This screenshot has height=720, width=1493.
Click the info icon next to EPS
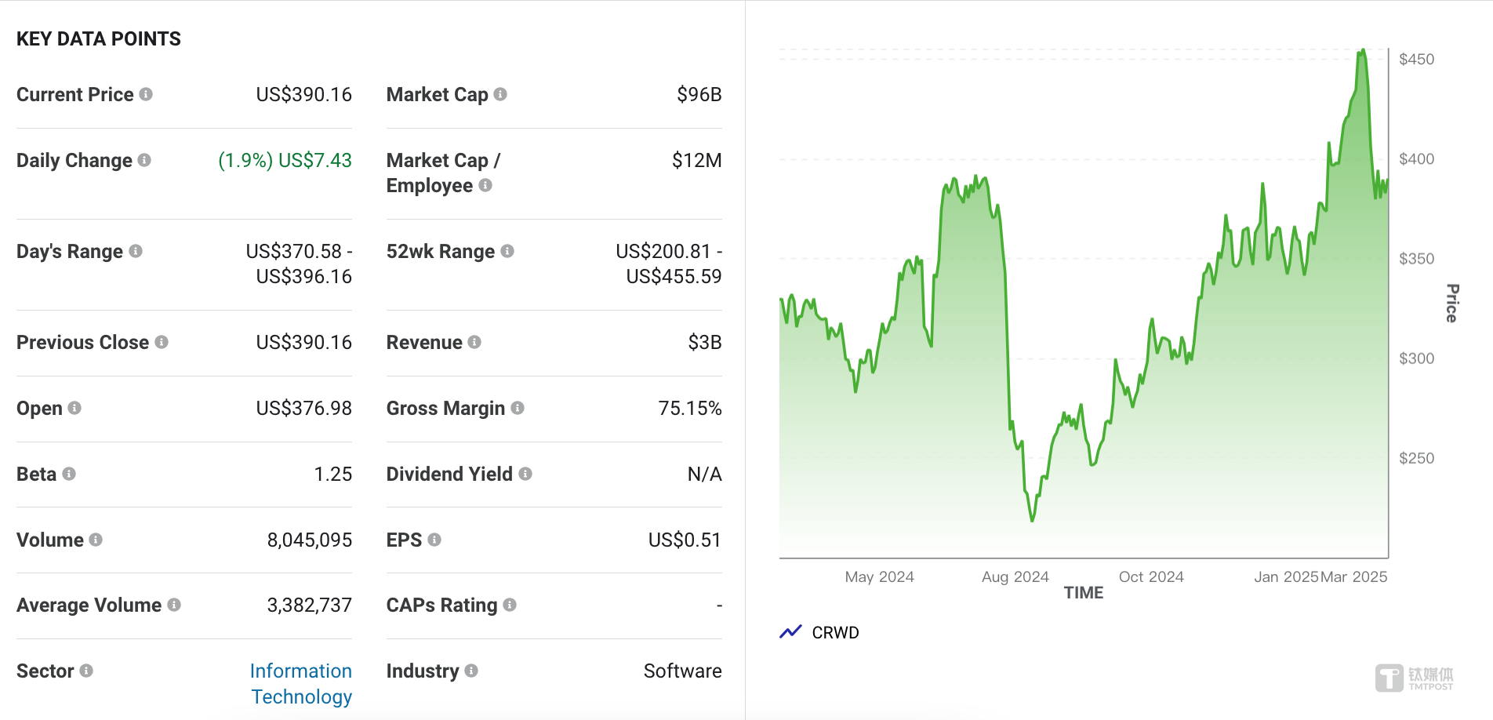coord(434,540)
